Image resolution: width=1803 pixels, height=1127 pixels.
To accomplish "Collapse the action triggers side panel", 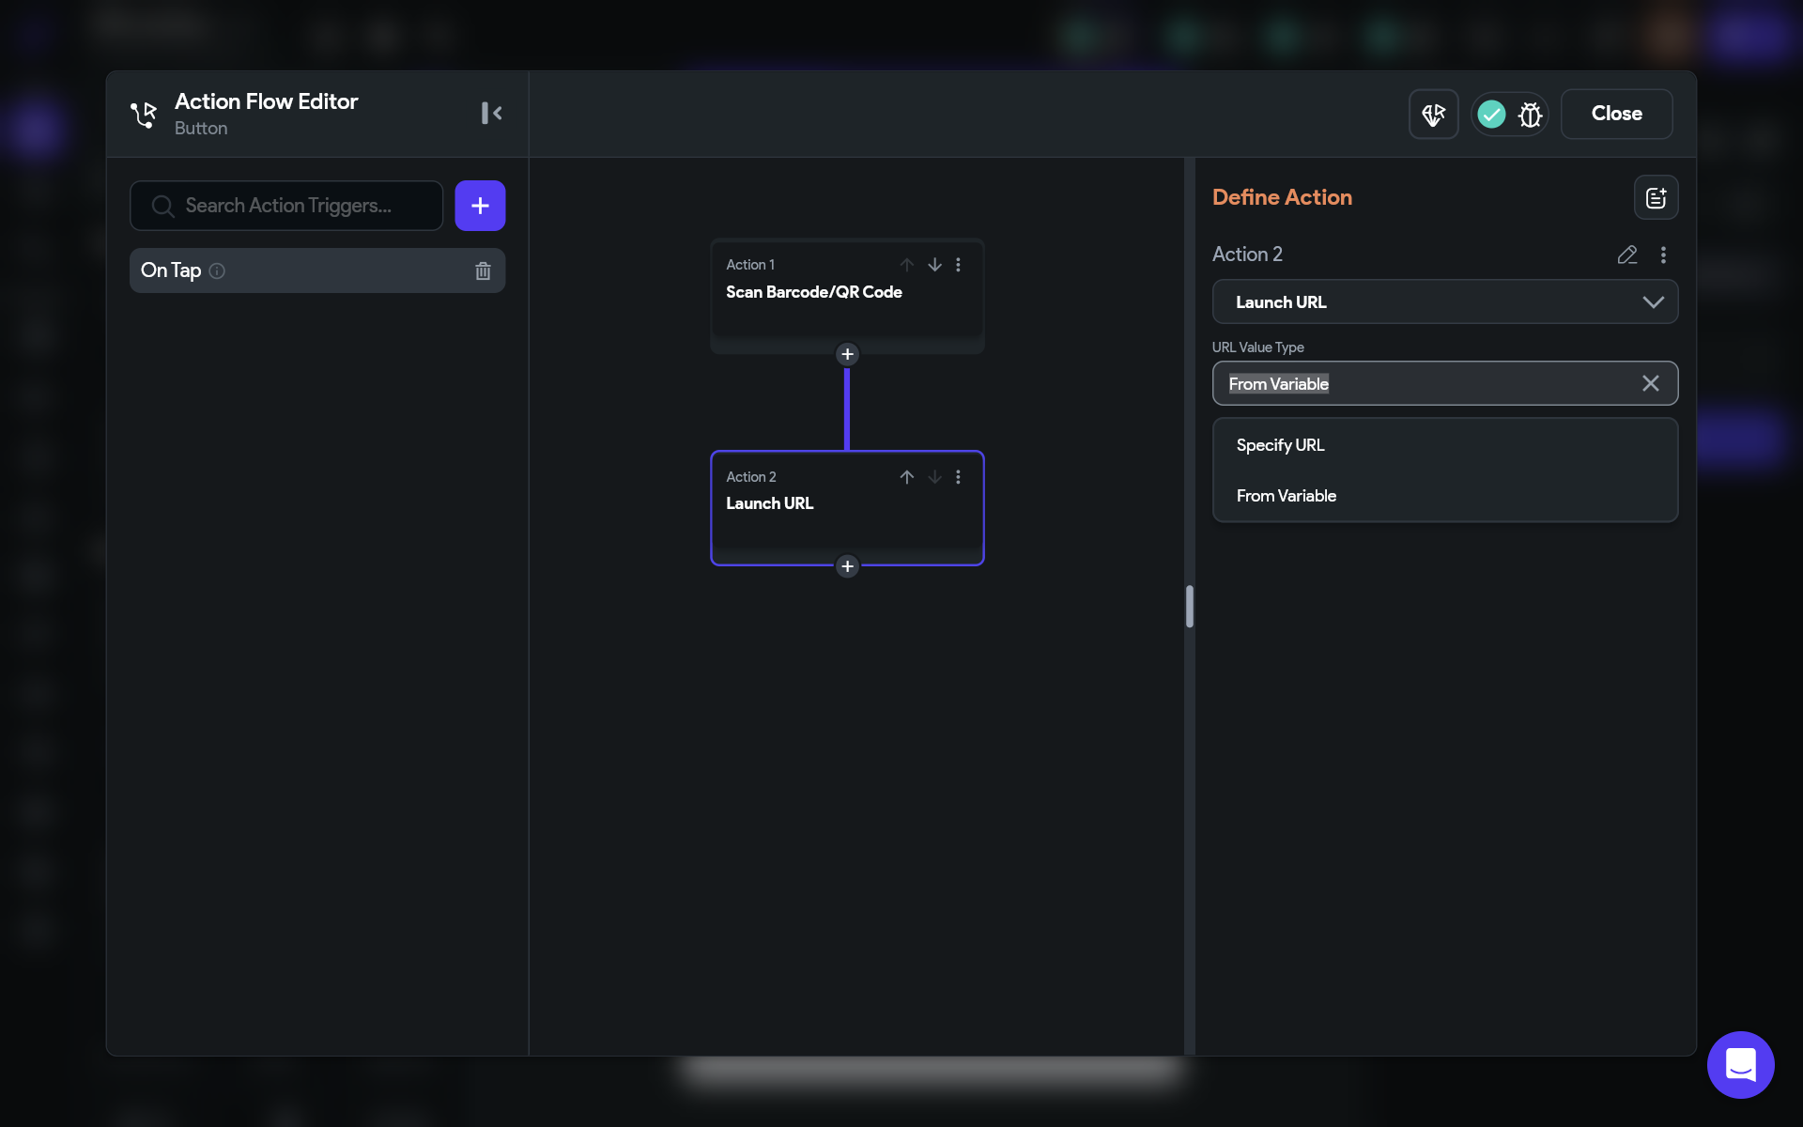I will coord(491,114).
